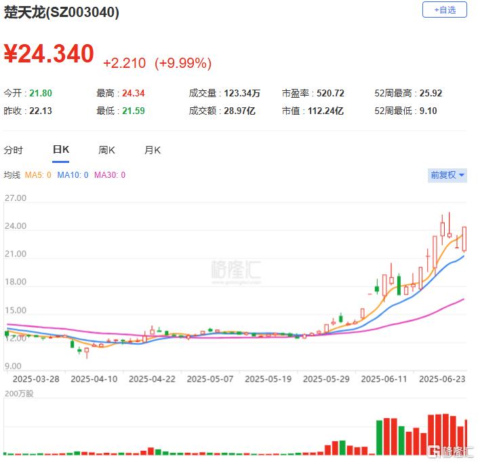Click the 27.00 price axis label
This screenshot has height=463, width=478.
15,198
